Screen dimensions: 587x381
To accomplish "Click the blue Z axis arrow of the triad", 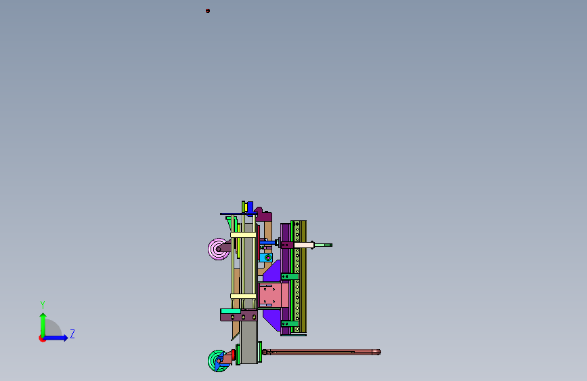I will pyautogui.click(x=56, y=338).
